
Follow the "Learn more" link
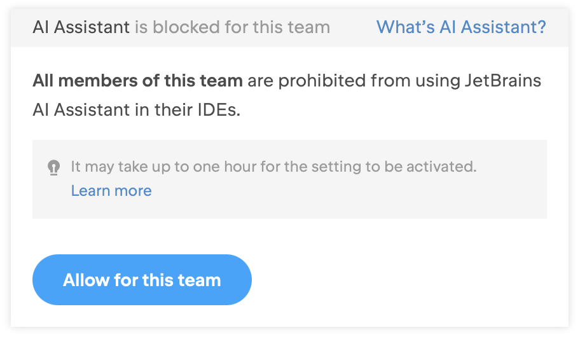[111, 191]
